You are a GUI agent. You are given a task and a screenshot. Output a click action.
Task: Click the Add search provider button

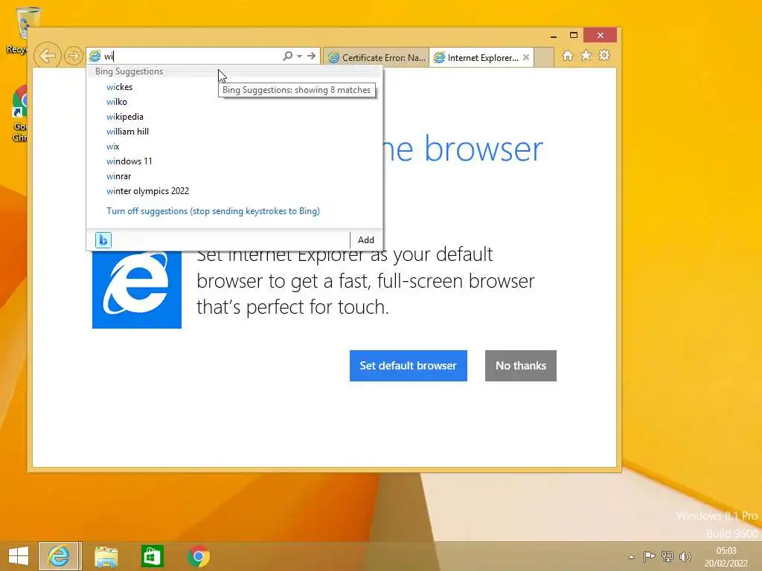tap(366, 240)
